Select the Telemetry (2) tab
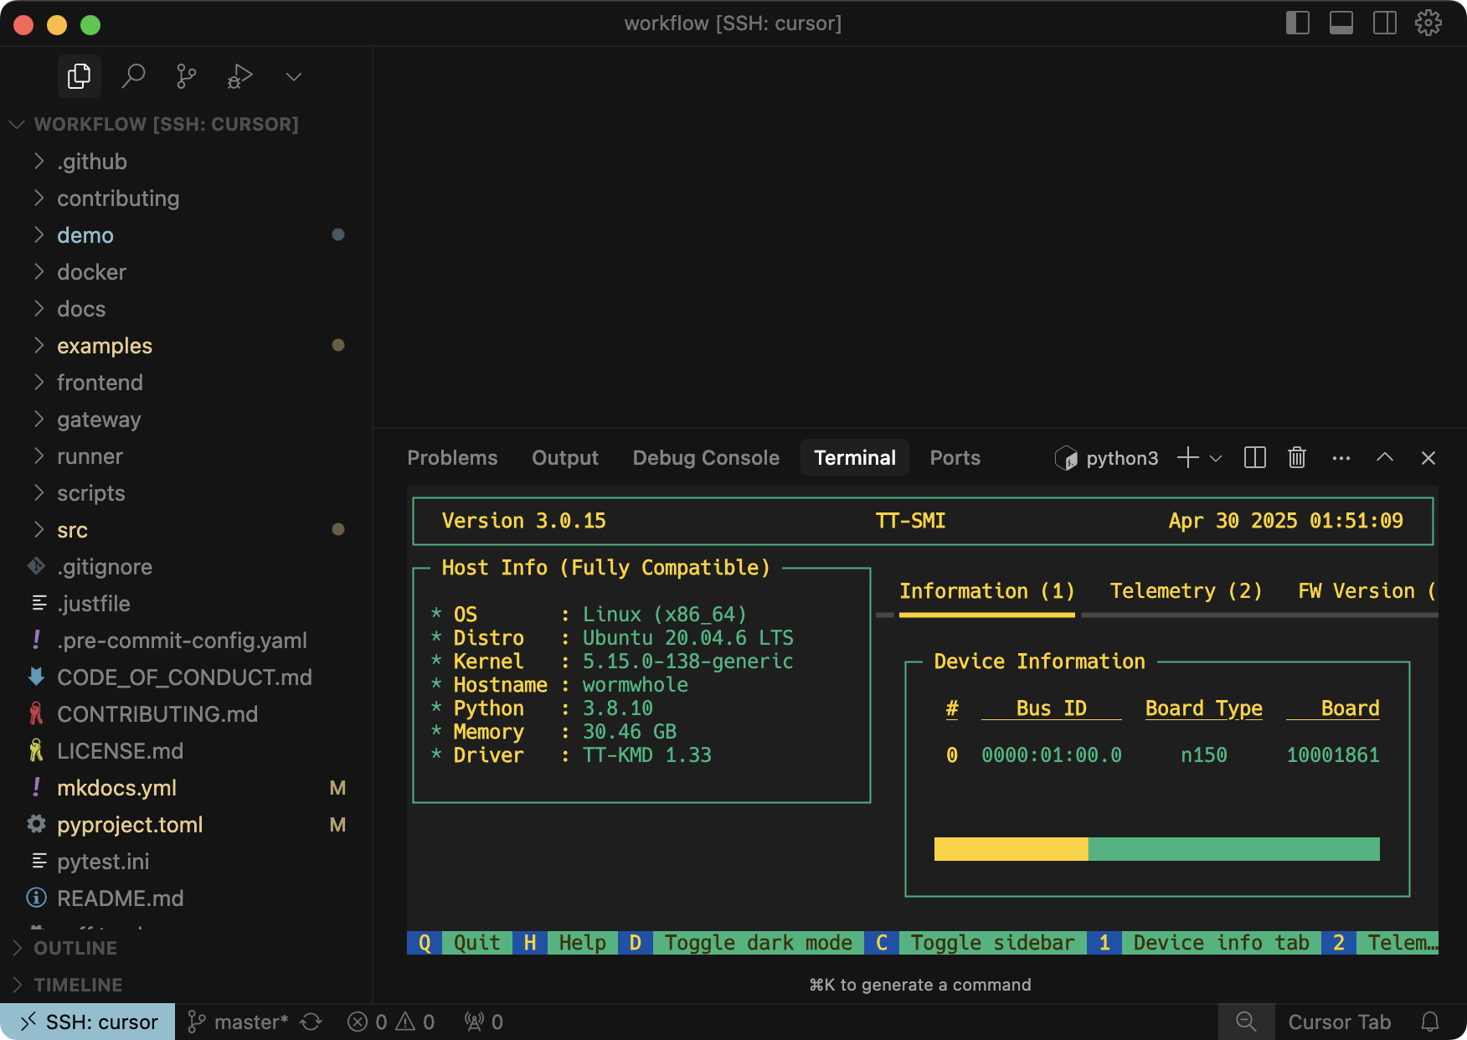 (1185, 591)
